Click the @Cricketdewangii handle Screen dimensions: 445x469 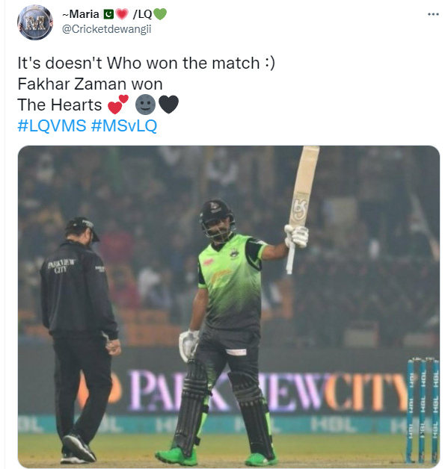coord(107,29)
